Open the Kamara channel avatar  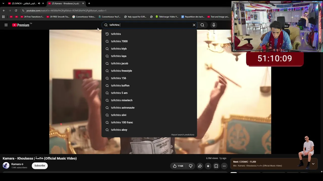(x=6, y=165)
